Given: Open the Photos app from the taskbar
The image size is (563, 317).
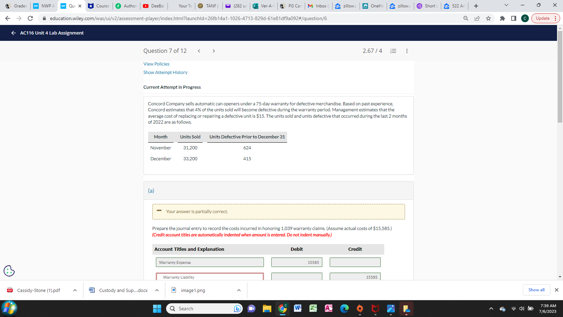Looking at the screenshot, I should [x=391, y=309].
